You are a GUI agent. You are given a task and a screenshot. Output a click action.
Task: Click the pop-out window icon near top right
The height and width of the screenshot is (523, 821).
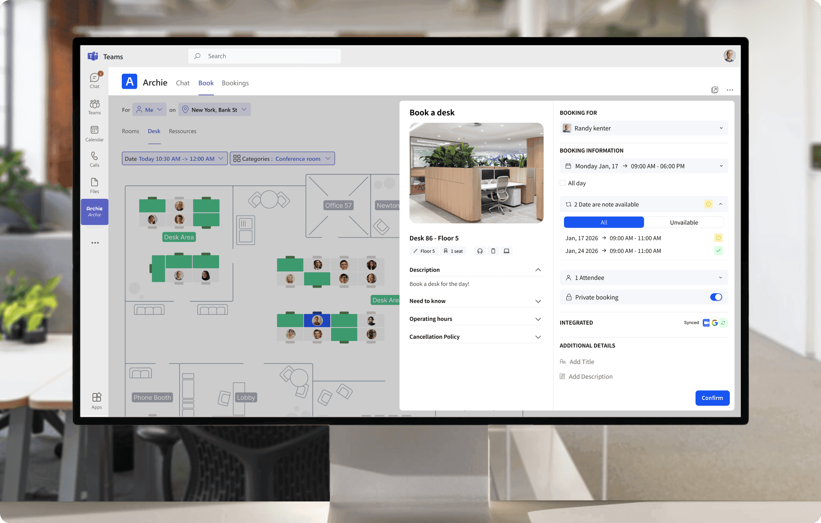tap(715, 90)
